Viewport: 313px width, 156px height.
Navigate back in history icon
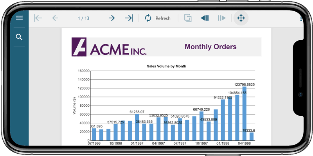point(205,18)
